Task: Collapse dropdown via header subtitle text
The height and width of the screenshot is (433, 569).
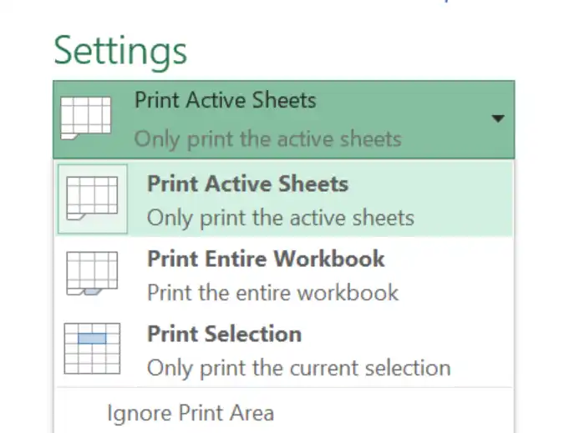Action: point(268,139)
